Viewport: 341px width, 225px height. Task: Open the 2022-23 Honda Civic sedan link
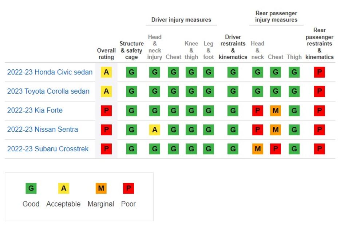click(50, 72)
